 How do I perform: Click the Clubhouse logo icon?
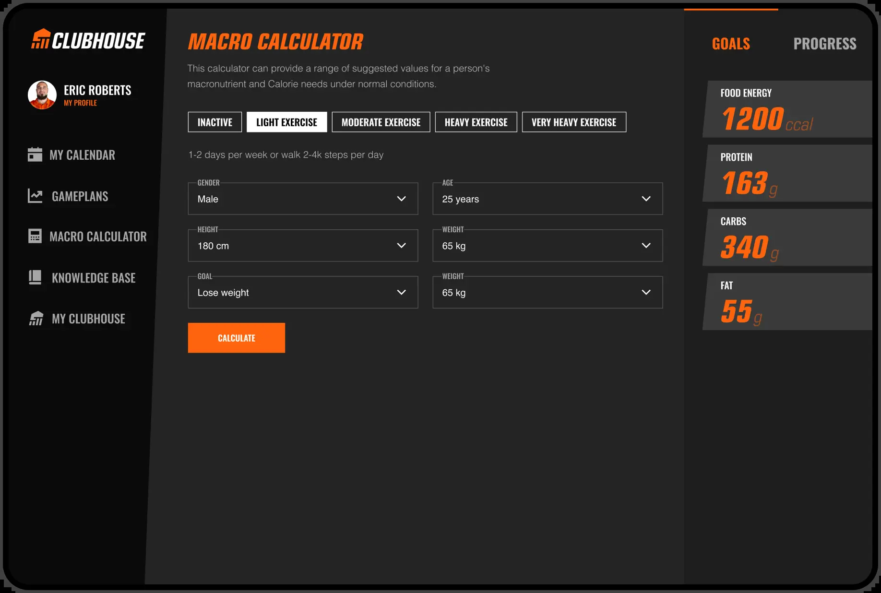41,39
